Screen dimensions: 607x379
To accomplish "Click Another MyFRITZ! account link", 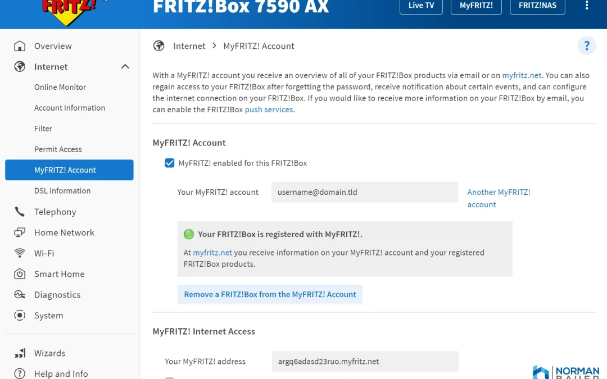I will click(x=499, y=198).
